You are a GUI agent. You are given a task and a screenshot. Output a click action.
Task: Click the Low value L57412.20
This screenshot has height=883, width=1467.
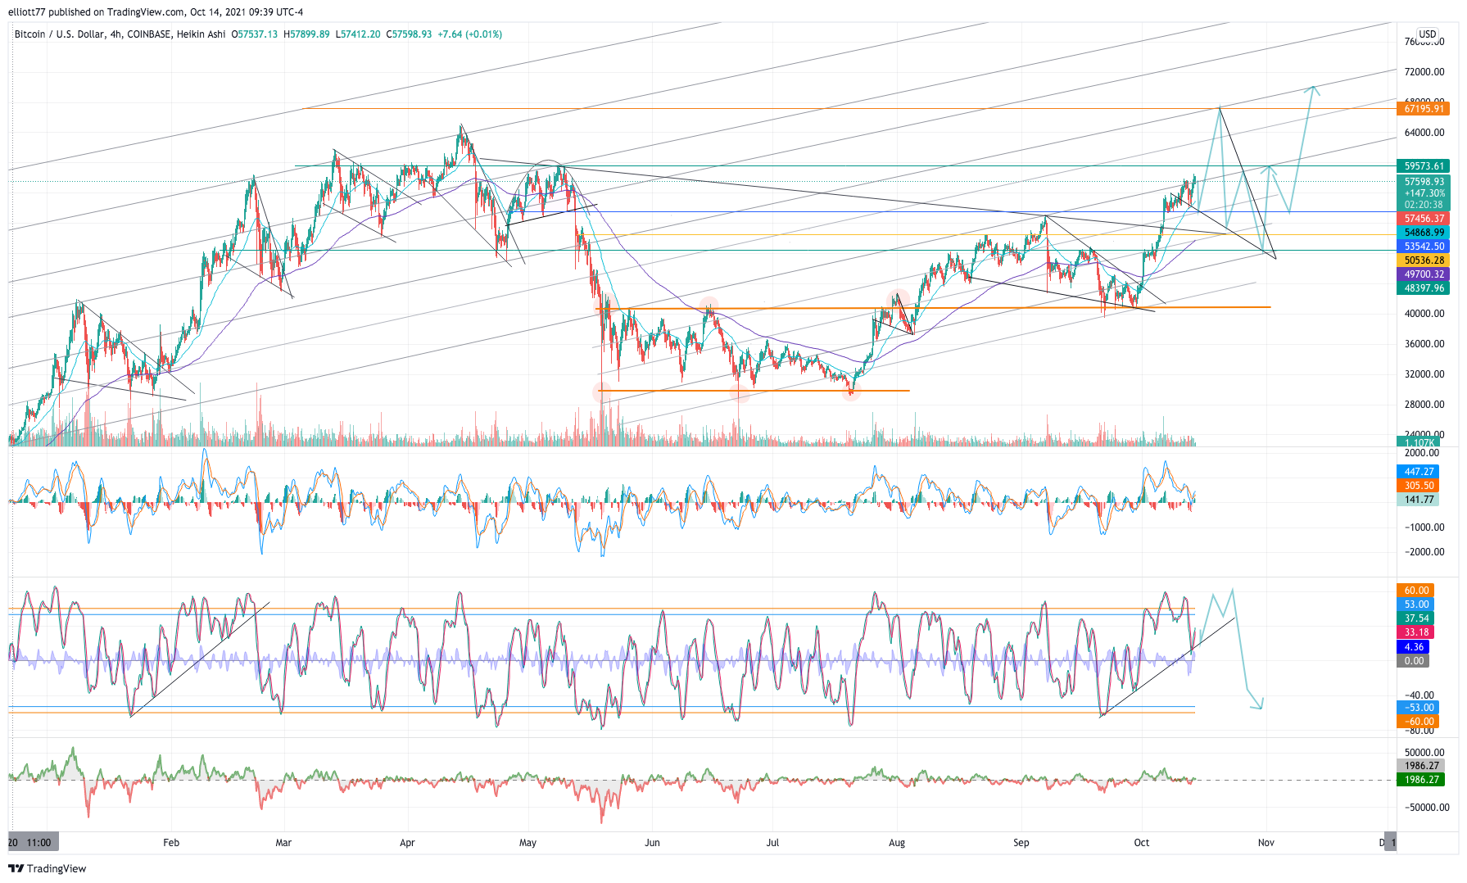point(358,34)
